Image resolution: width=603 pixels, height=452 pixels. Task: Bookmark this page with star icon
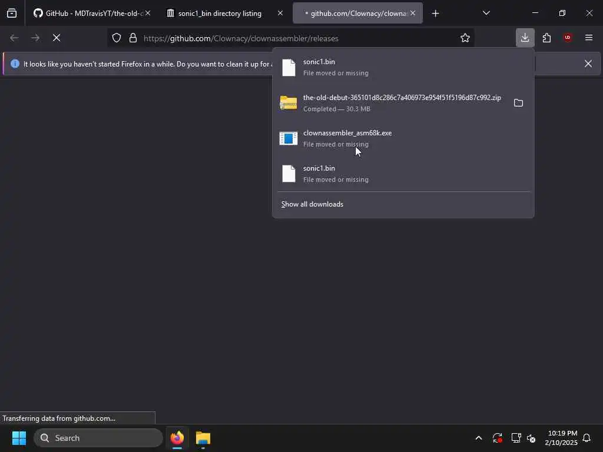[x=465, y=38]
